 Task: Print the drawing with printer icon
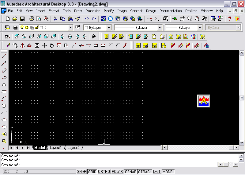(x=32, y=19)
